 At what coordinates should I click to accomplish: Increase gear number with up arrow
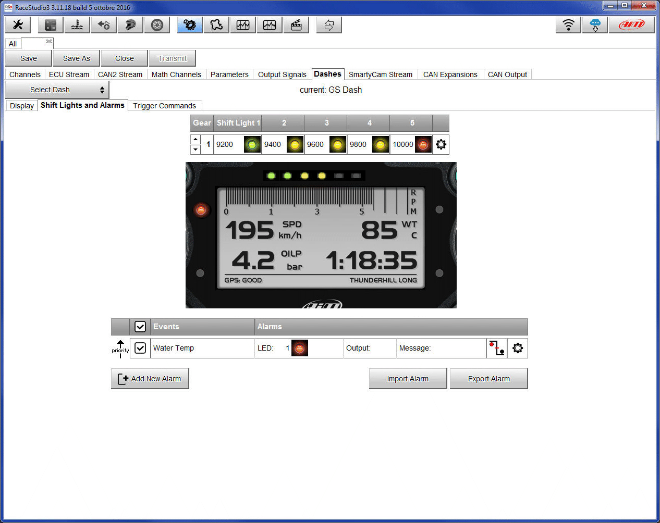(x=195, y=140)
